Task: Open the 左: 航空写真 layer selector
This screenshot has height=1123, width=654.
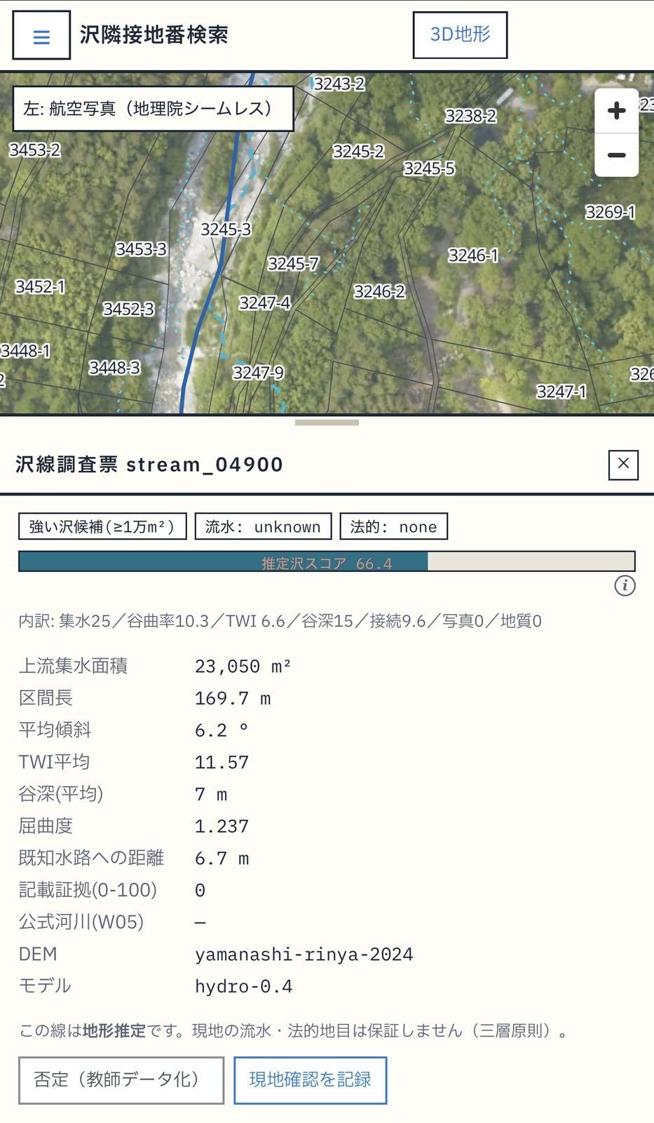Action: click(x=153, y=109)
